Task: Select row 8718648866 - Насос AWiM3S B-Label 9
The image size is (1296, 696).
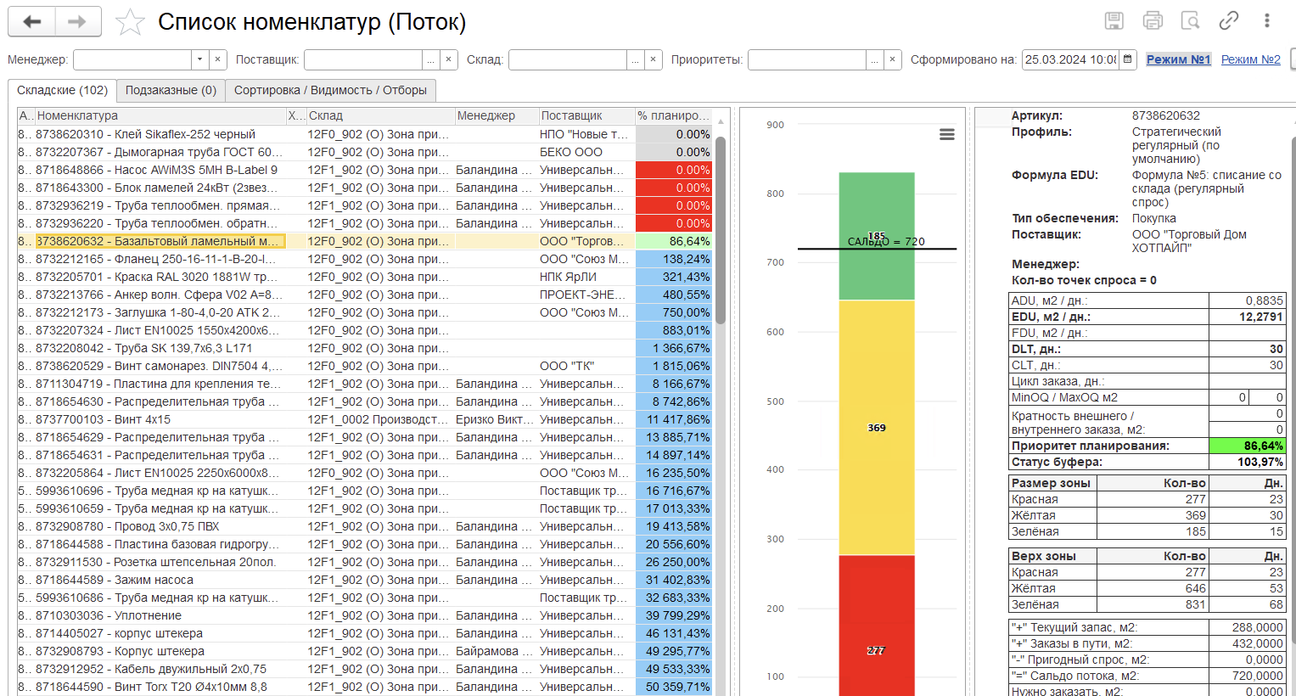Action: point(364,170)
